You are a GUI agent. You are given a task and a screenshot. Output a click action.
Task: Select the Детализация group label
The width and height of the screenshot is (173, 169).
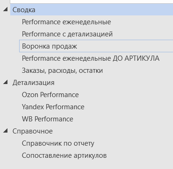click(x=34, y=83)
